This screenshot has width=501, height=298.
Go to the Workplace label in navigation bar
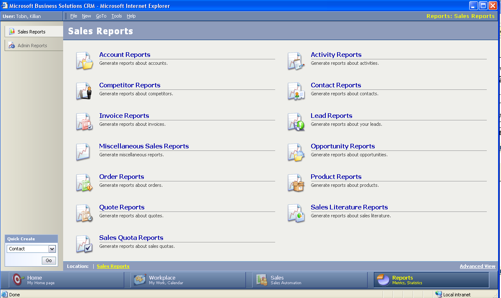pos(162,278)
